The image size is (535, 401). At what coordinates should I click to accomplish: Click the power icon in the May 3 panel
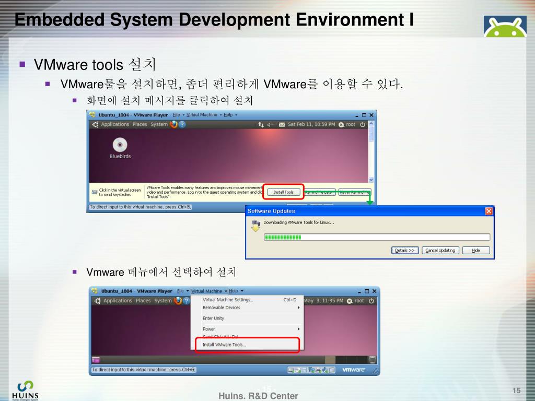pos(371,301)
